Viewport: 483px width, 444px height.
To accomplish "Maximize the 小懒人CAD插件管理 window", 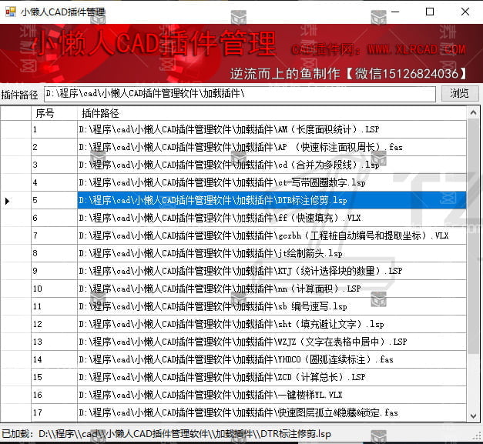I will click(430, 12).
